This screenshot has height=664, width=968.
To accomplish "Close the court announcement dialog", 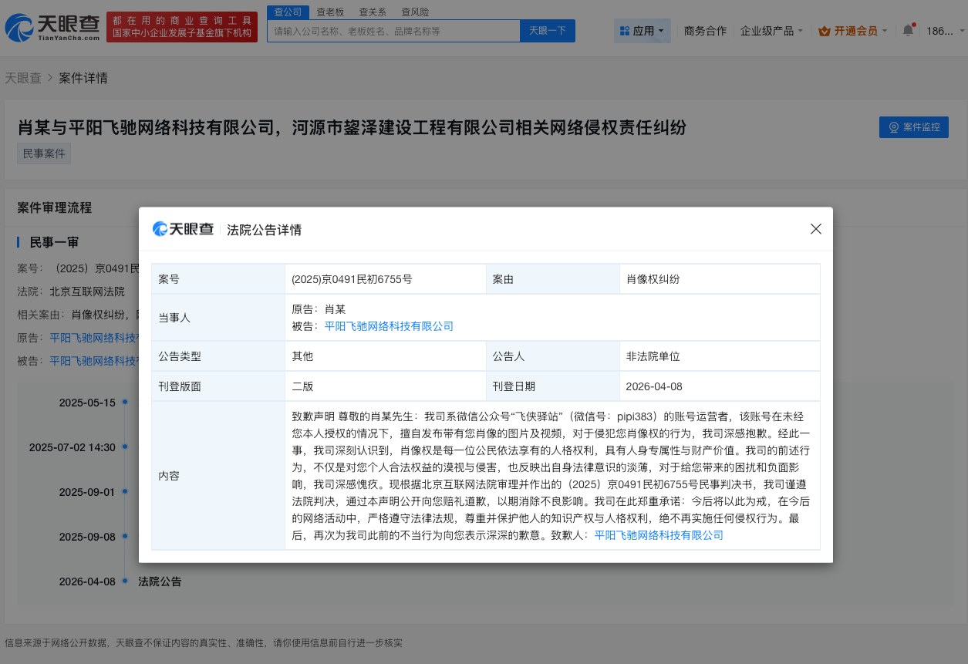I will [x=815, y=228].
